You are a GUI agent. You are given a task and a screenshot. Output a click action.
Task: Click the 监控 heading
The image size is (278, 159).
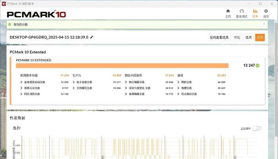[17, 128]
